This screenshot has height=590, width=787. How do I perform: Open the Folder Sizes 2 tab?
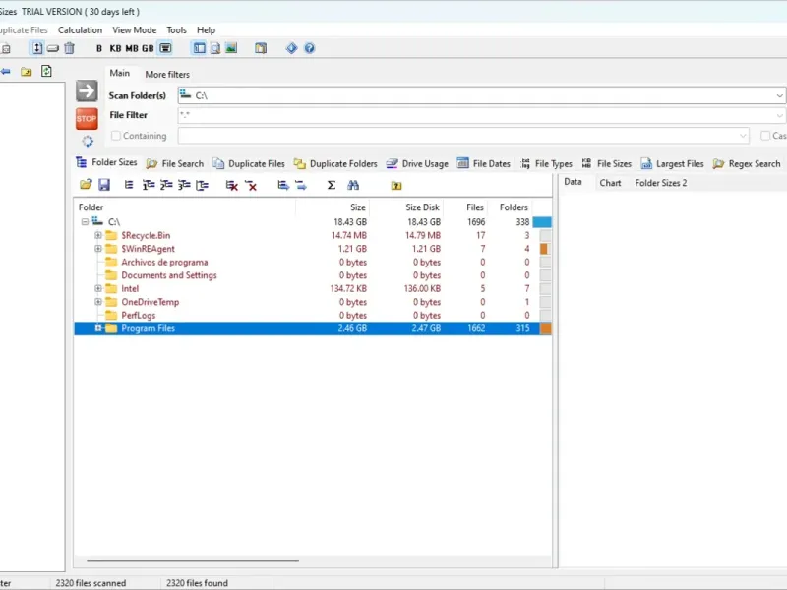[x=660, y=183]
